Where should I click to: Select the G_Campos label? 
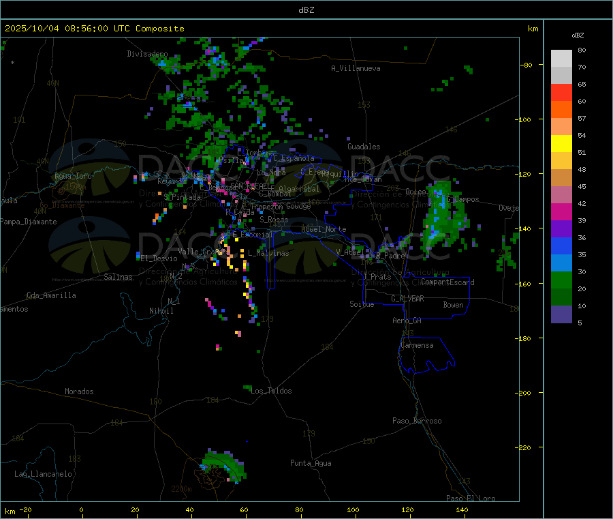click(x=463, y=199)
